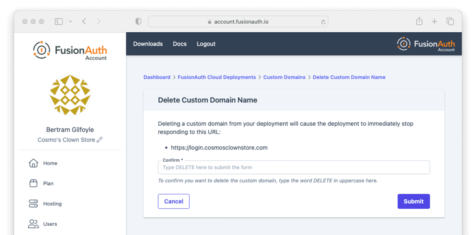
Task: Open FusionAuth Cloud Deployments breadcrumb
Action: (x=217, y=77)
